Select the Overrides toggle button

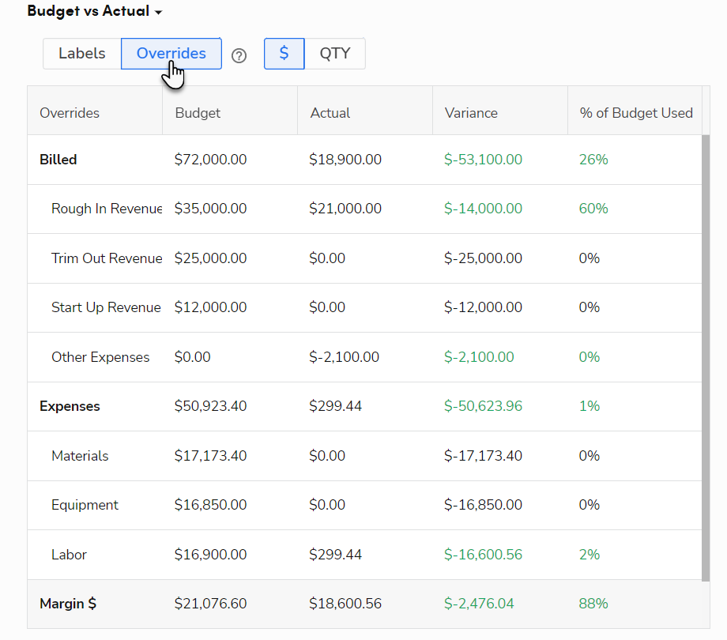point(171,54)
